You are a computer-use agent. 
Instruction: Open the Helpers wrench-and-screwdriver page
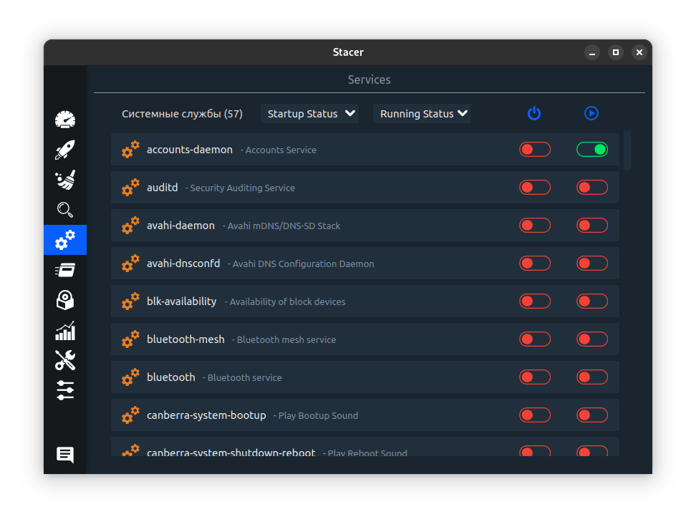65,360
